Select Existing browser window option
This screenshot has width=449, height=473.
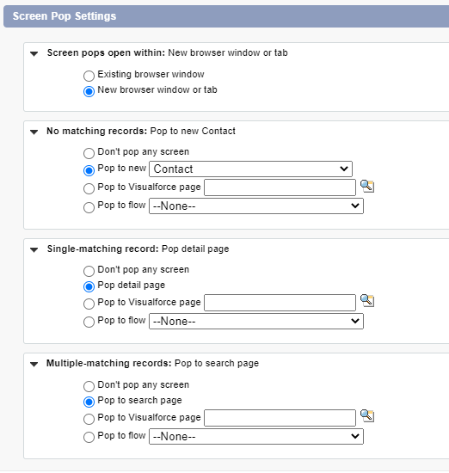tap(89, 76)
